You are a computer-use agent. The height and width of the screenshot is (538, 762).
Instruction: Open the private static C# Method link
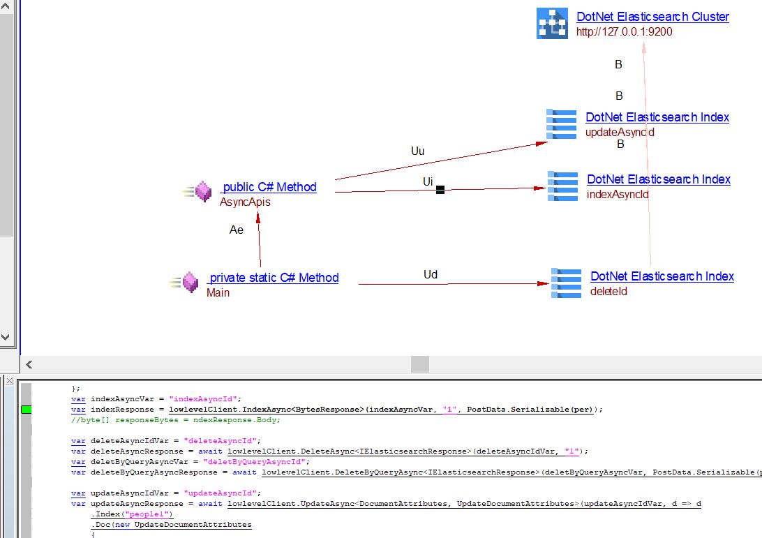click(274, 278)
